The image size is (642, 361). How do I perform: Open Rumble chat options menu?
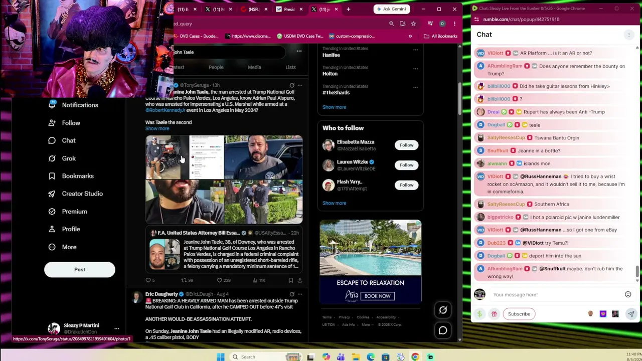coord(628,35)
